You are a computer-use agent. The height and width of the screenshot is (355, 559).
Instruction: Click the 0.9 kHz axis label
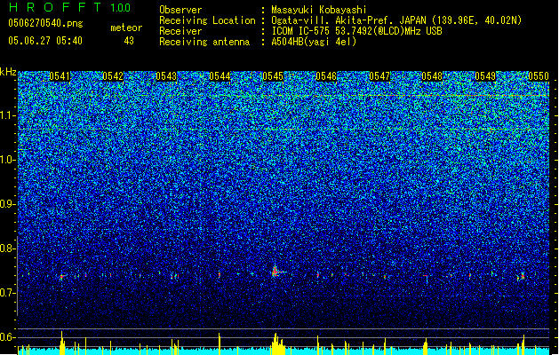point(8,204)
